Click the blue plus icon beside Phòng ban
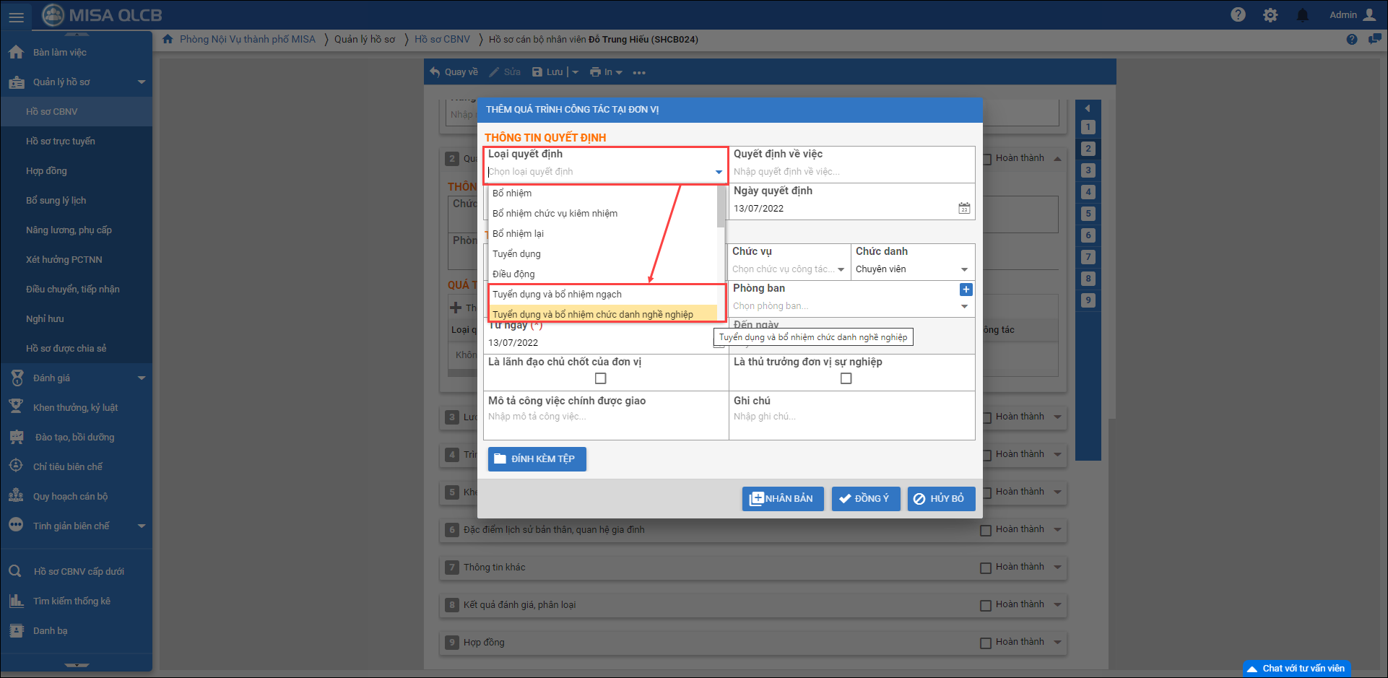The width and height of the screenshot is (1388, 678). click(966, 290)
